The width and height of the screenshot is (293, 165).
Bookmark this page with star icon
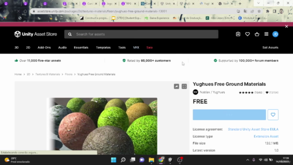pyautogui.click(x=259, y=11)
